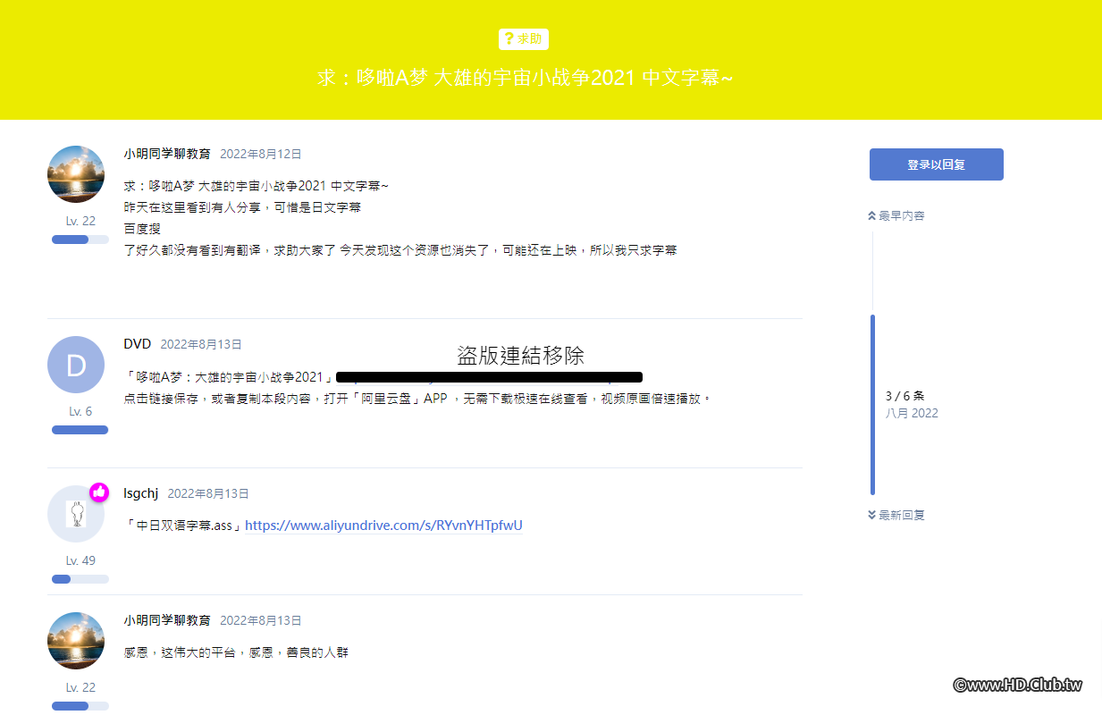This screenshot has width=1102, height=715.
Task: Click 八月 2022 on the timeline indicator
Action: pyautogui.click(x=912, y=412)
